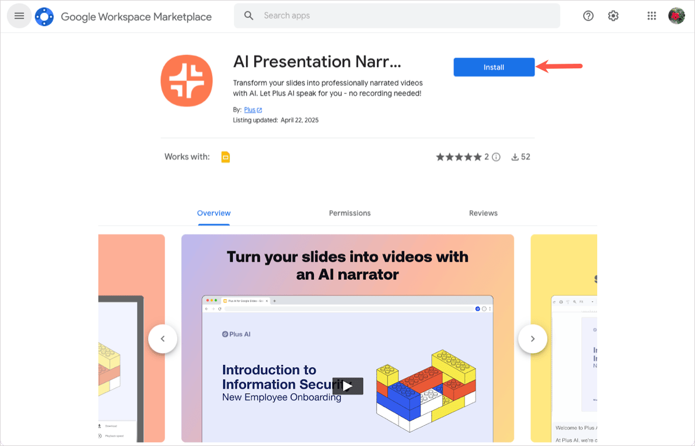Click the 'Works with:' label

coord(187,157)
